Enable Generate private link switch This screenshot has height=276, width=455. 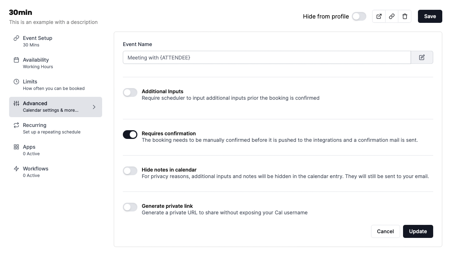point(130,207)
